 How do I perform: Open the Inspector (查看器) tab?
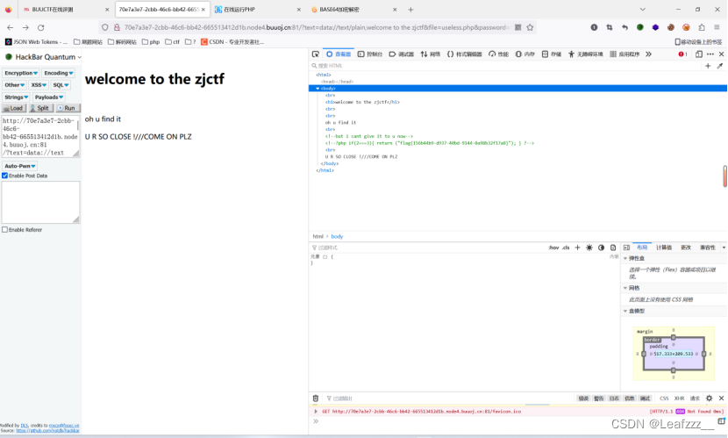click(339, 54)
